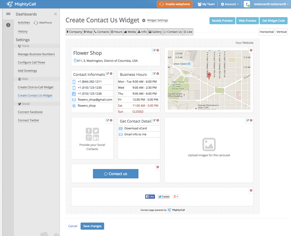The height and width of the screenshot is (236, 291).
Task: Open History
Action: (x=23, y=31)
